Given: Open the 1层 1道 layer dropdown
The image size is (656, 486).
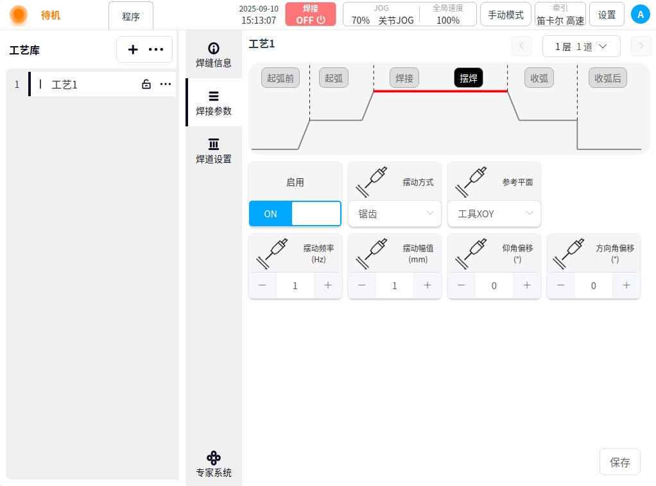Looking at the screenshot, I should click(581, 46).
